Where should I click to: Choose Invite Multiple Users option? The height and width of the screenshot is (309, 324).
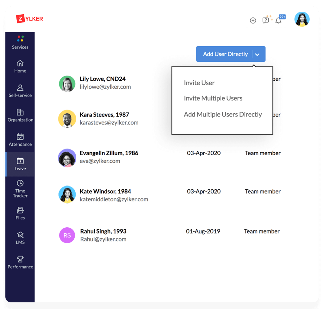coord(213,98)
